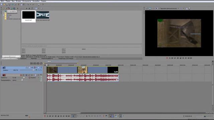Expand the По типу media bin

[x=4, y=15]
